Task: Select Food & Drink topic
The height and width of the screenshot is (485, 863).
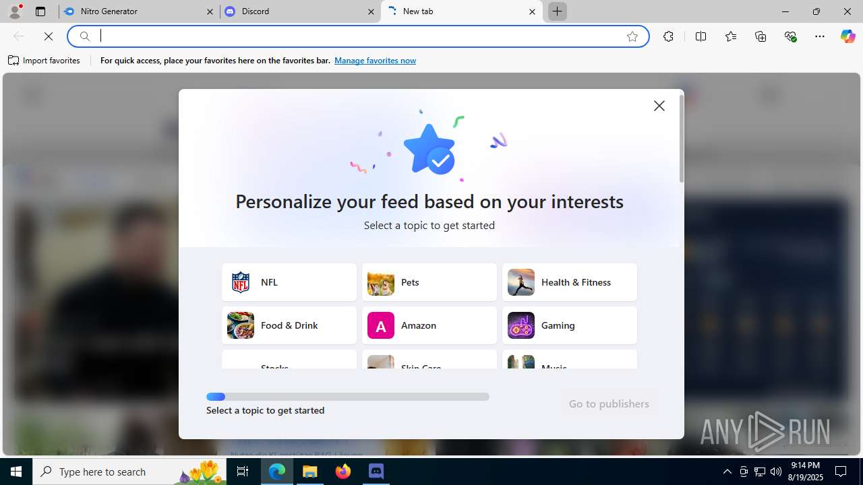Action: pos(289,325)
